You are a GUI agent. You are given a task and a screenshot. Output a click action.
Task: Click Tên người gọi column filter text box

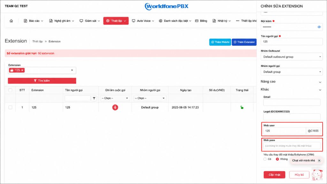(x=78, y=98)
